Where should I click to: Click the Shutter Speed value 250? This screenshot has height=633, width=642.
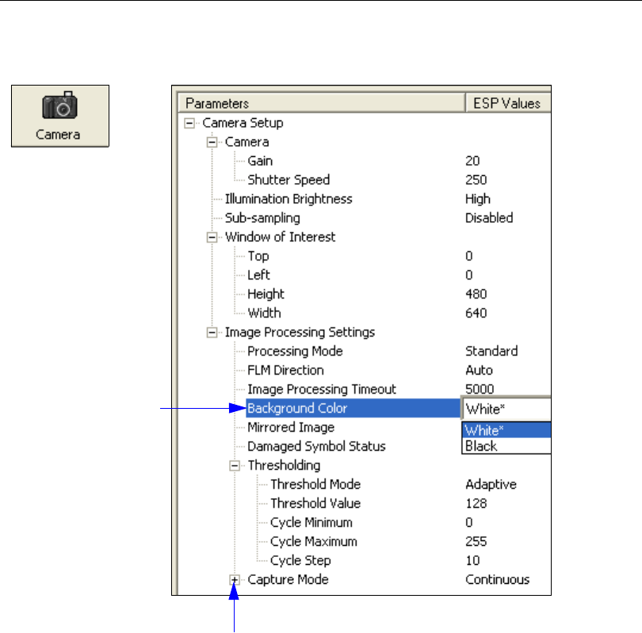(476, 180)
